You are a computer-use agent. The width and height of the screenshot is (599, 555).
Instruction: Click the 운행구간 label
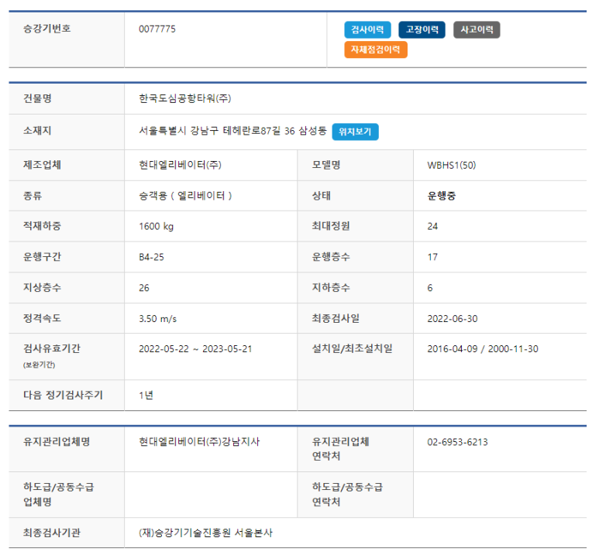point(42,257)
